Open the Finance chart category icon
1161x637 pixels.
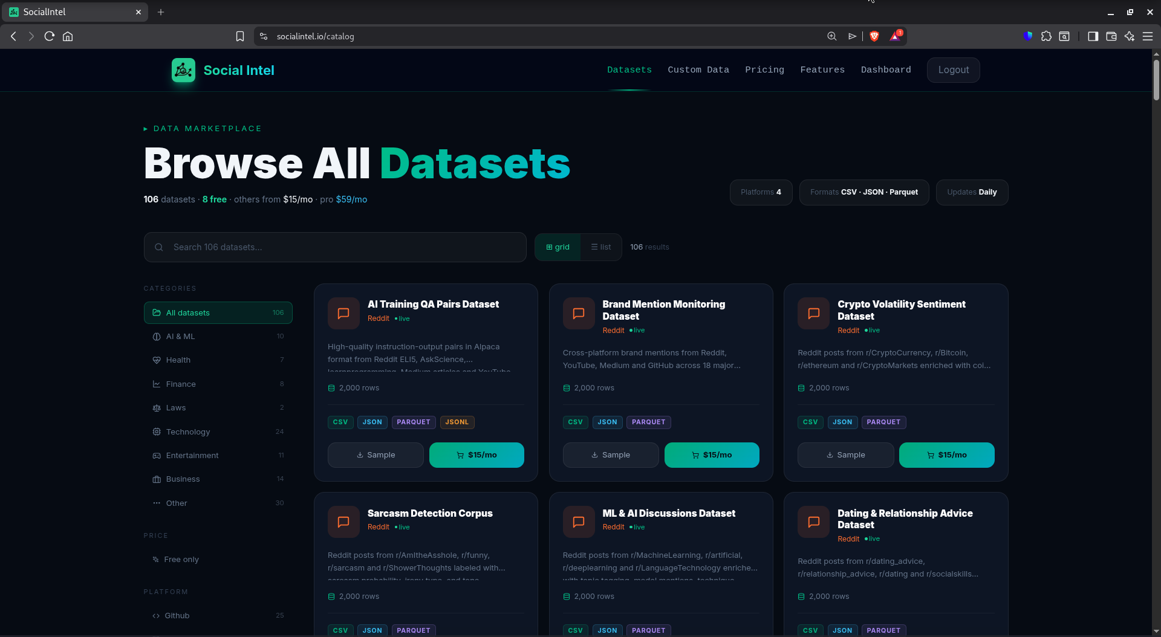coord(157,384)
